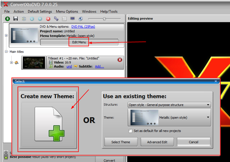Click the toolbar zoom slider handle

[x=104, y=19]
